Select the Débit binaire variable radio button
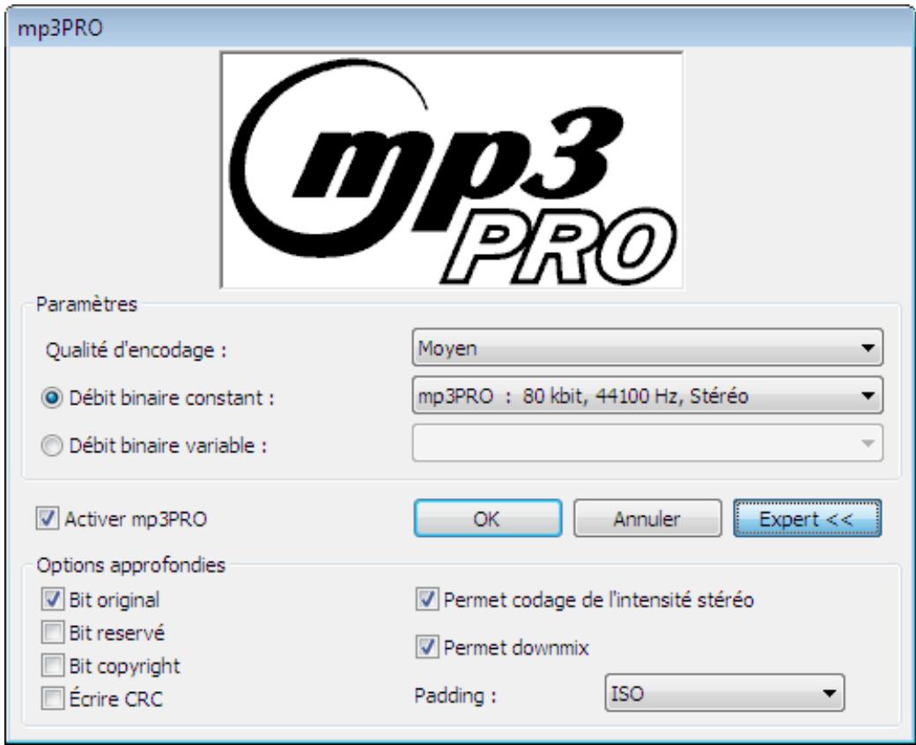Viewport: 916px width, 745px height. tap(52, 446)
